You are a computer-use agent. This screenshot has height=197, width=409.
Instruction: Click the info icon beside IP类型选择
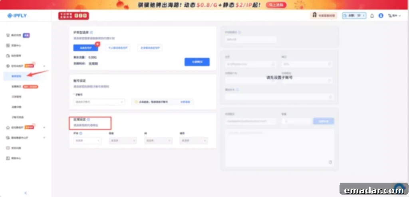[x=91, y=33]
